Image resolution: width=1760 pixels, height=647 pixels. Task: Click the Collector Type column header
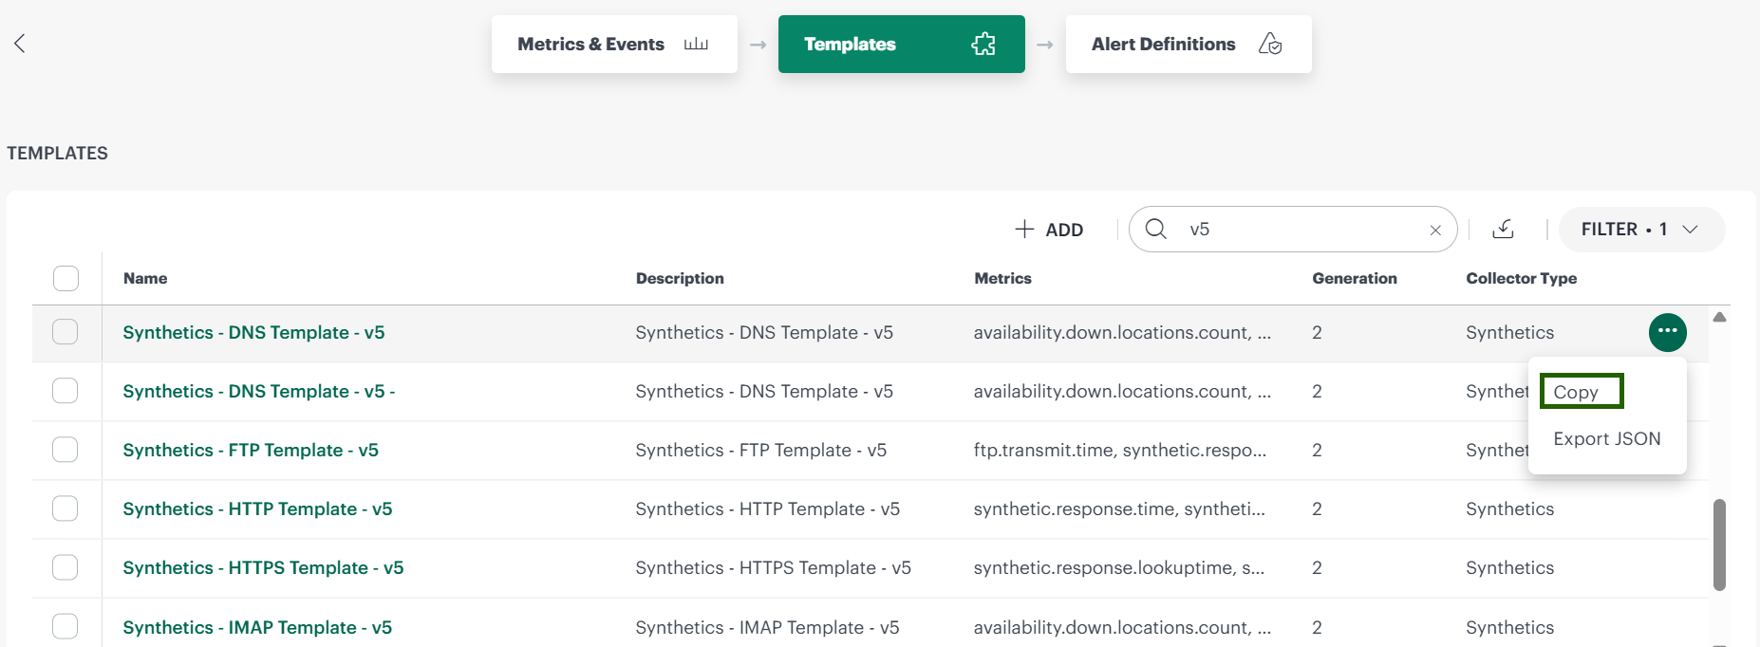coord(1521,278)
